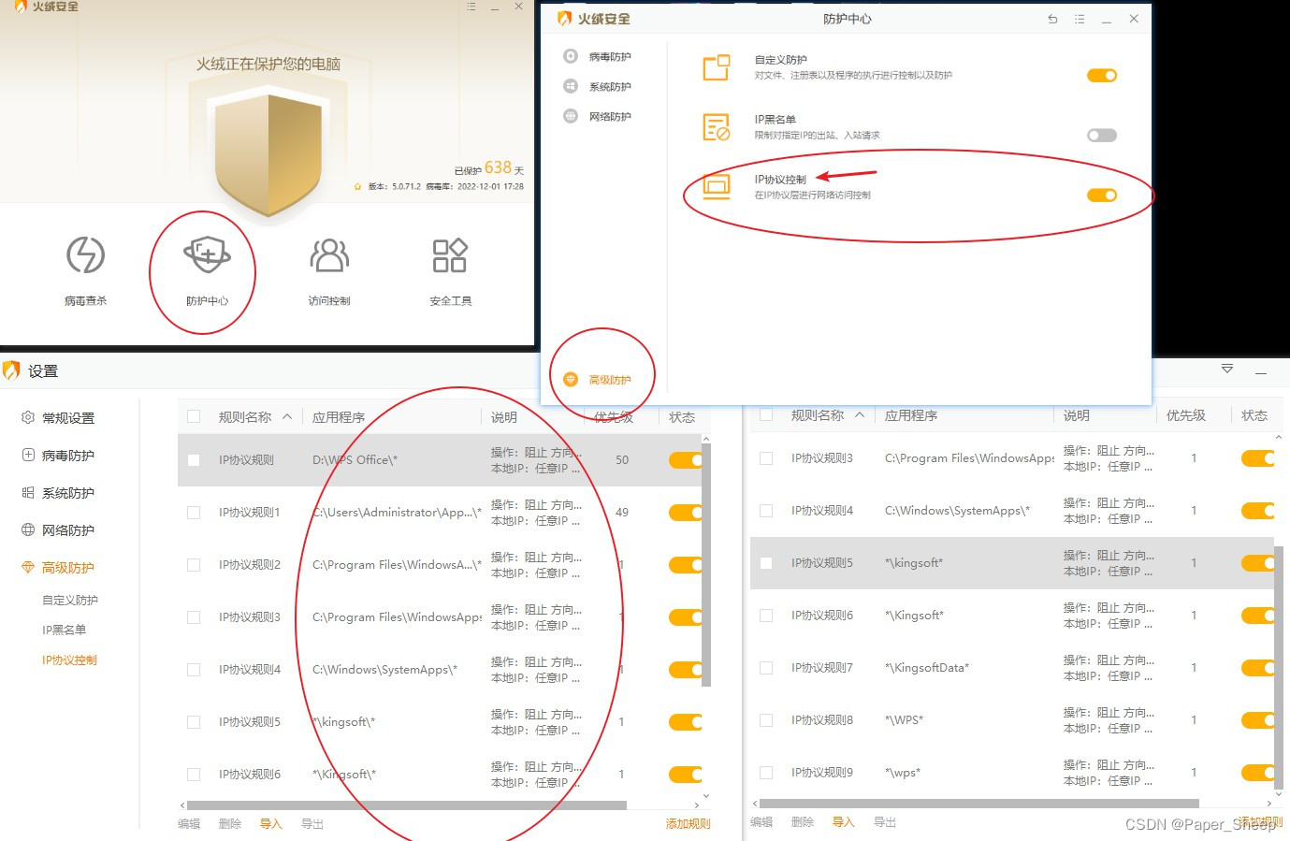Open 病毒查杀 virus scan icon

(85, 255)
